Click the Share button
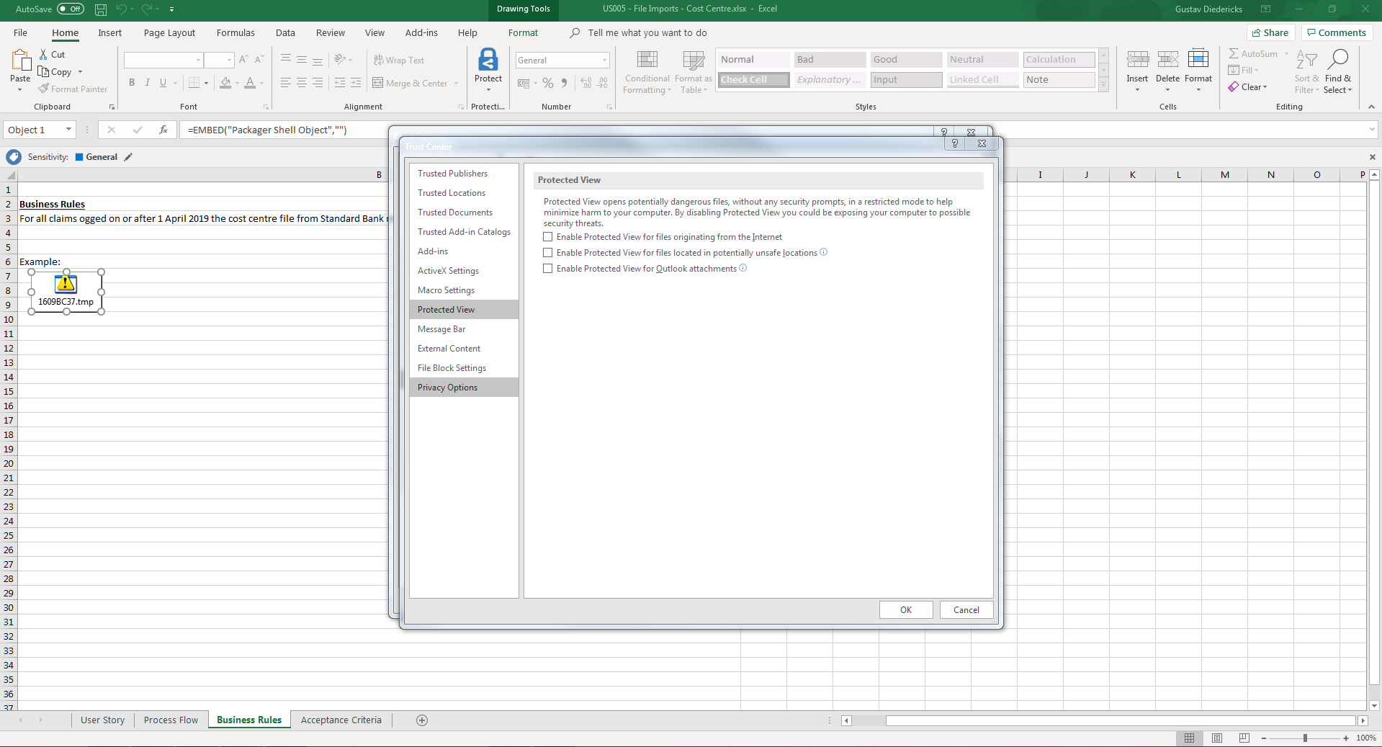This screenshot has height=747, width=1382. (x=1270, y=32)
